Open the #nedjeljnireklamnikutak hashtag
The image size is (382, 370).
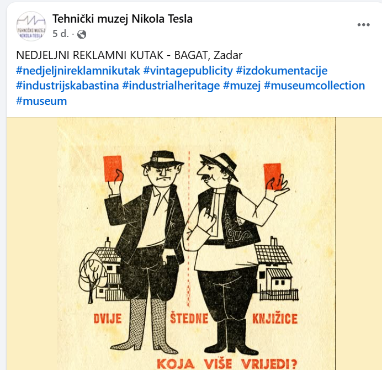(78, 71)
